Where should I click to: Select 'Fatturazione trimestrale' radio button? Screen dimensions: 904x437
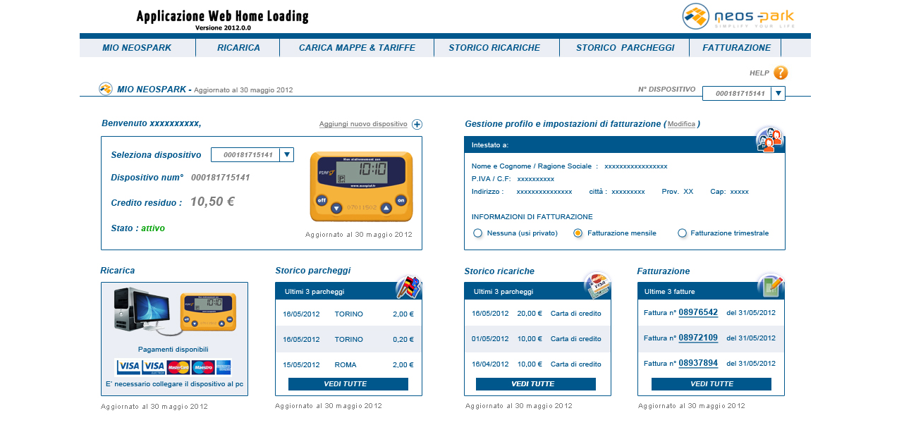coord(682,233)
